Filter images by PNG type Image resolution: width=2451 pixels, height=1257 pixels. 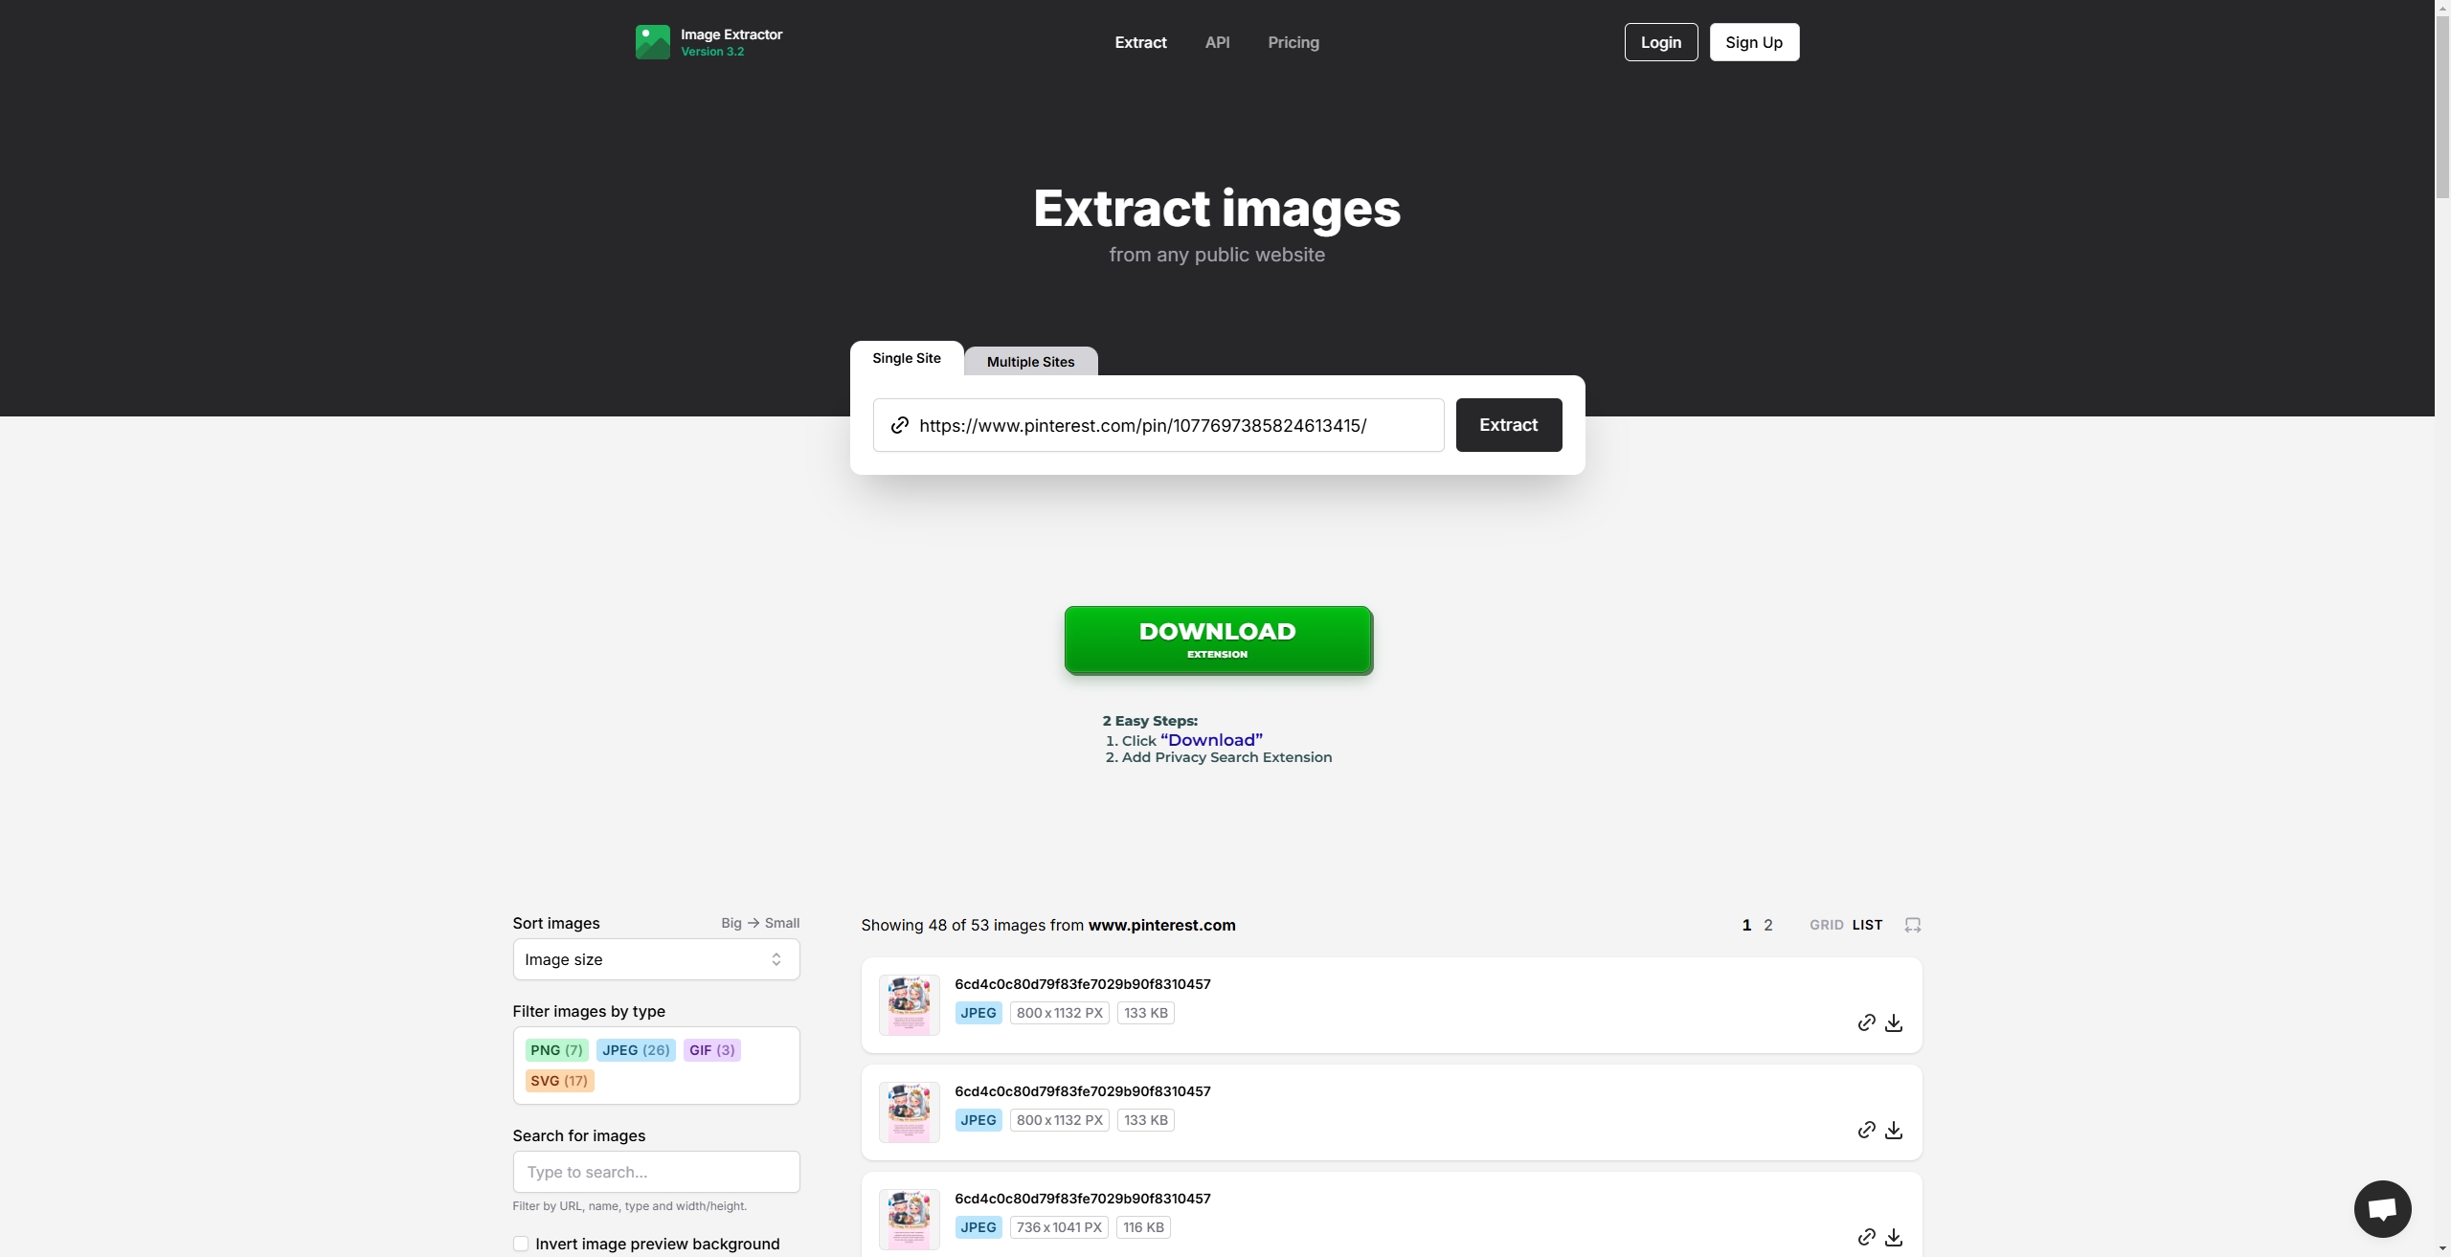tap(556, 1050)
